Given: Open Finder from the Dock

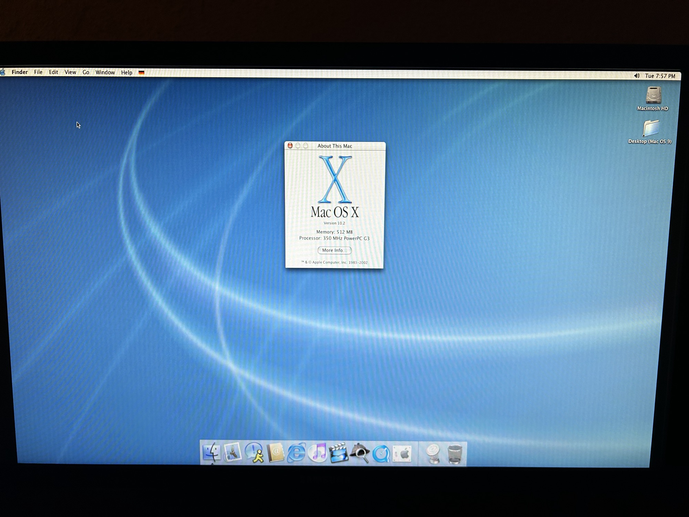Looking at the screenshot, I should (211, 453).
